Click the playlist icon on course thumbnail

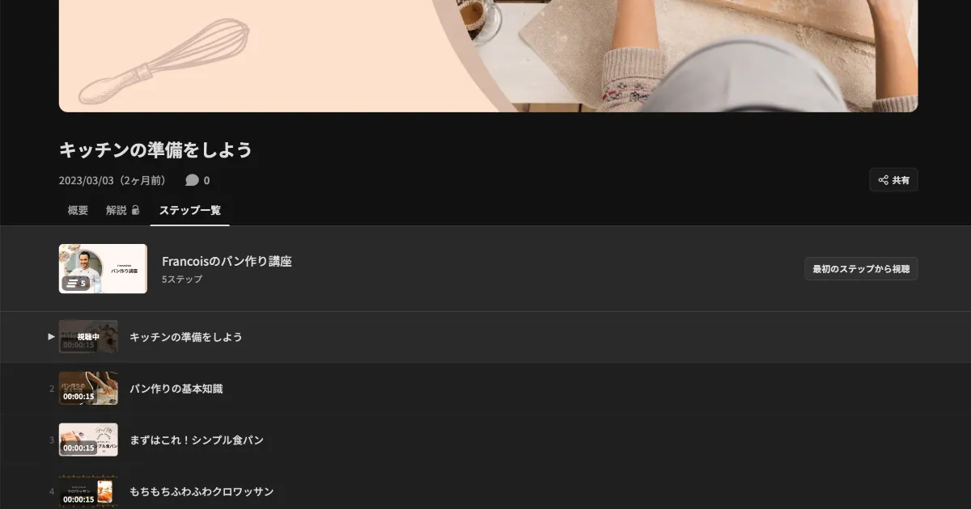coord(74,283)
